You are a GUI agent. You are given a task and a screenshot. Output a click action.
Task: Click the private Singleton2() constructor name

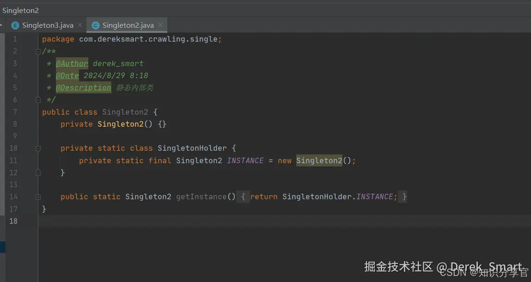click(x=121, y=124)
